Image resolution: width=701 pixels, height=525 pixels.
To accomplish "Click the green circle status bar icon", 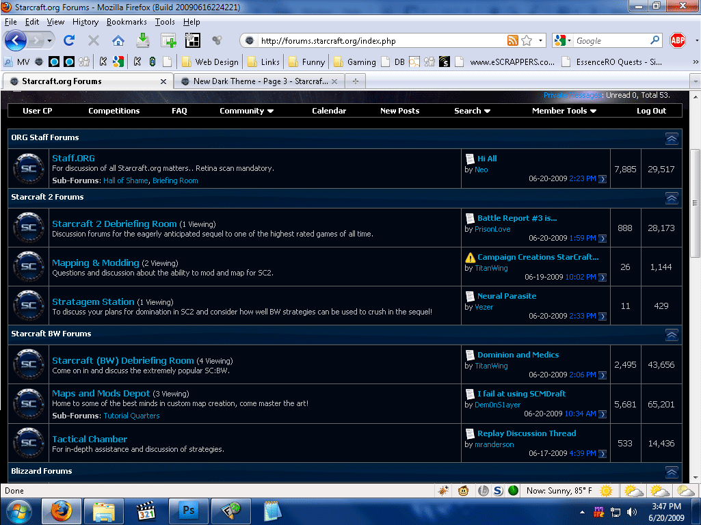I will click(513, 491).
